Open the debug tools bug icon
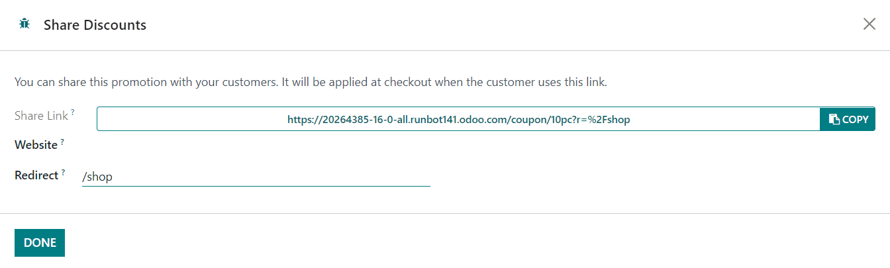Image resolution: width=890 pixels, height=268 pixels. 25,24
